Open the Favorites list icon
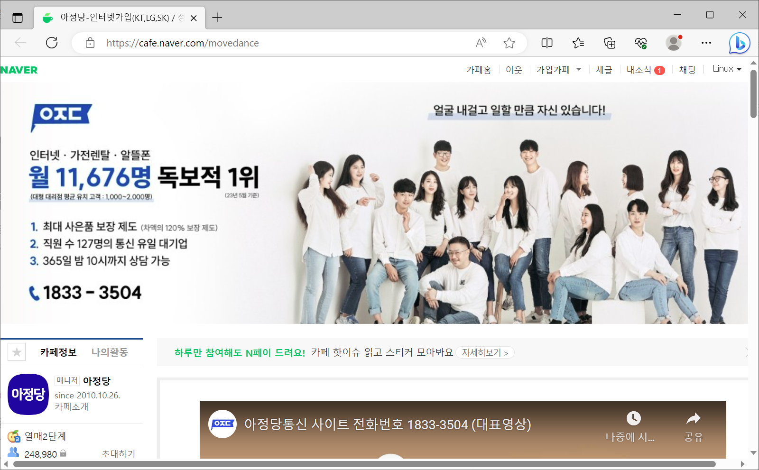The width and height of the screenshot is (759, 470). (x=578, y=43)
